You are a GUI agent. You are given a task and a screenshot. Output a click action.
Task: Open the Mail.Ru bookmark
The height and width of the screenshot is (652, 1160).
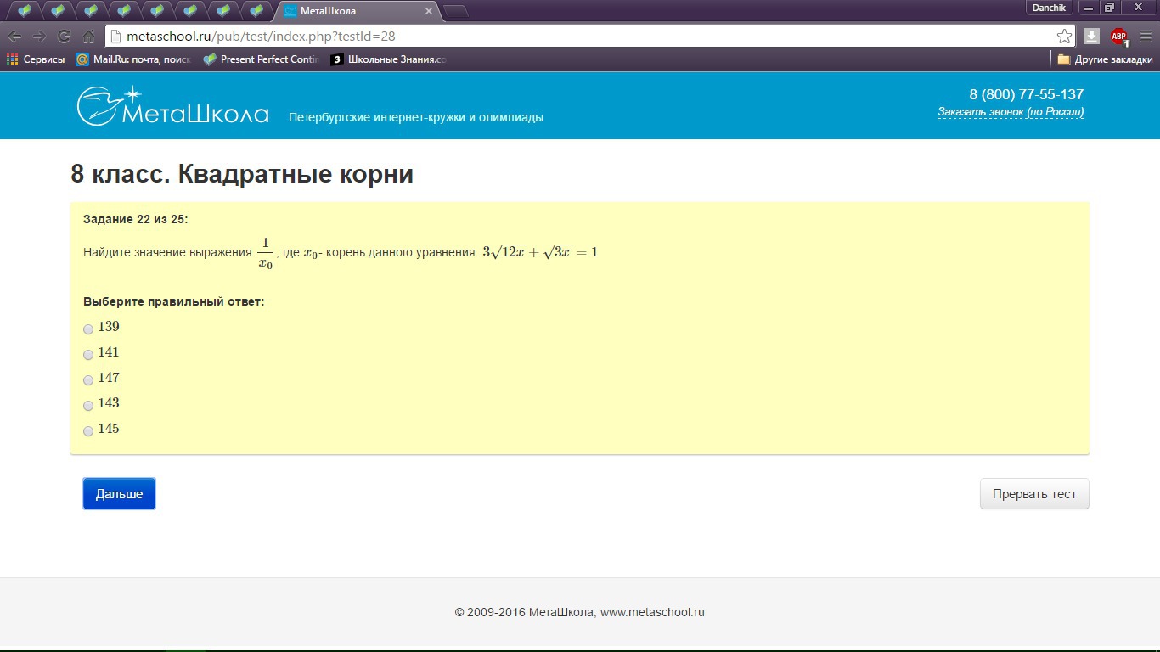[133, 59]
